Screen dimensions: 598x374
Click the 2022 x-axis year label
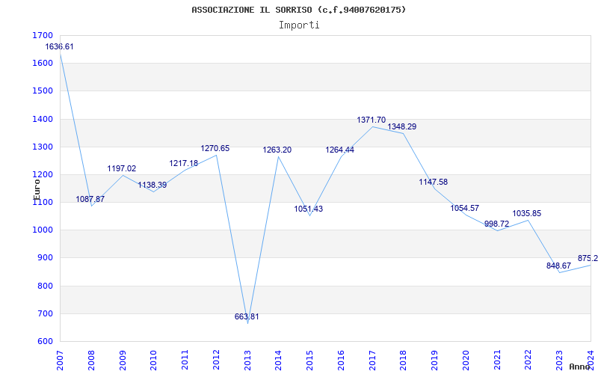click(x=528, y=361)
